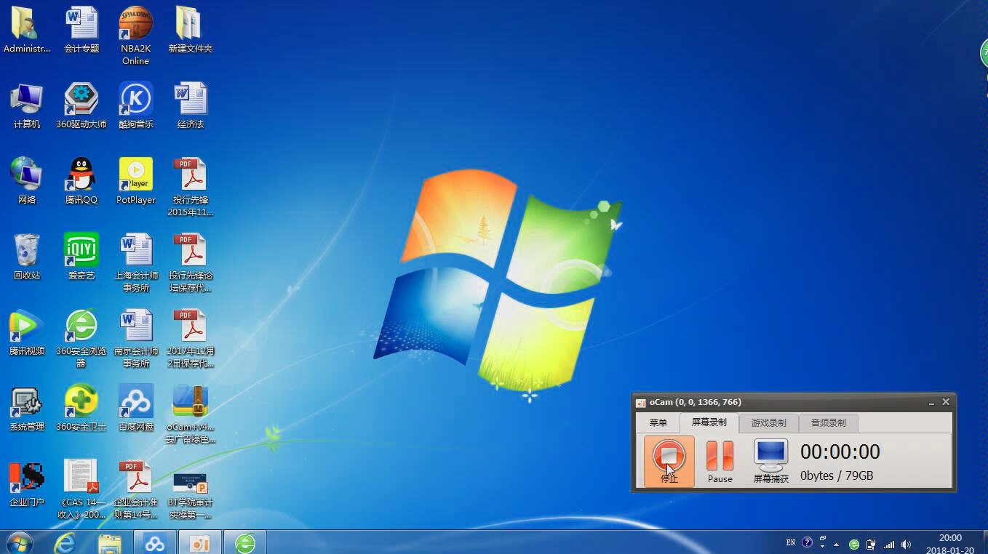988x554 pixels.
Task: Launch 腾讯视频 desktop shortcut
Action: point(27,332)
